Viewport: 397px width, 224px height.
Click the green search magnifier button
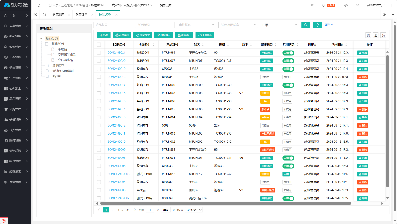[305, 25]
